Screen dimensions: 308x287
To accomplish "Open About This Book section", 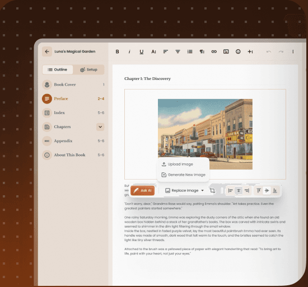I will 73,155.
